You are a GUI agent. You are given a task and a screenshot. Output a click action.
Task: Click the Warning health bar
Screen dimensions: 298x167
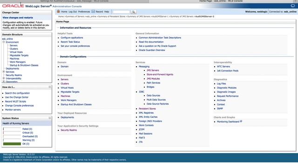pos(12,140)
